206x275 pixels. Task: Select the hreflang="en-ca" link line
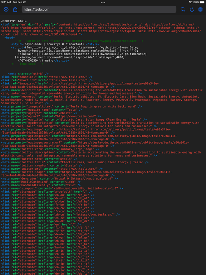point(48,208)
